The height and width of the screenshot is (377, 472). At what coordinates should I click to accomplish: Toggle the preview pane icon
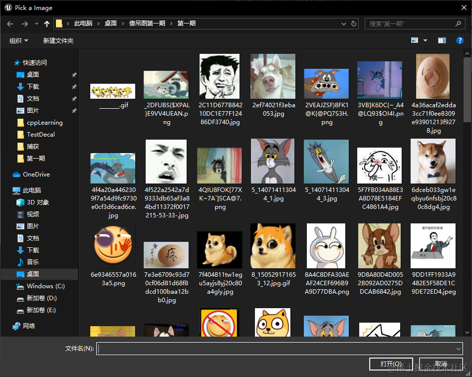442,40
